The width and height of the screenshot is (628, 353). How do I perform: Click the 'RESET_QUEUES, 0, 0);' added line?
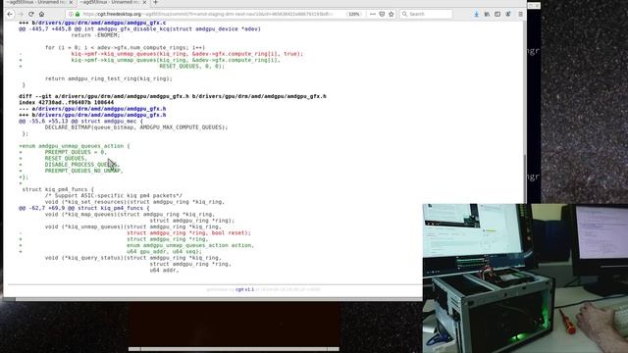[192, 67]
